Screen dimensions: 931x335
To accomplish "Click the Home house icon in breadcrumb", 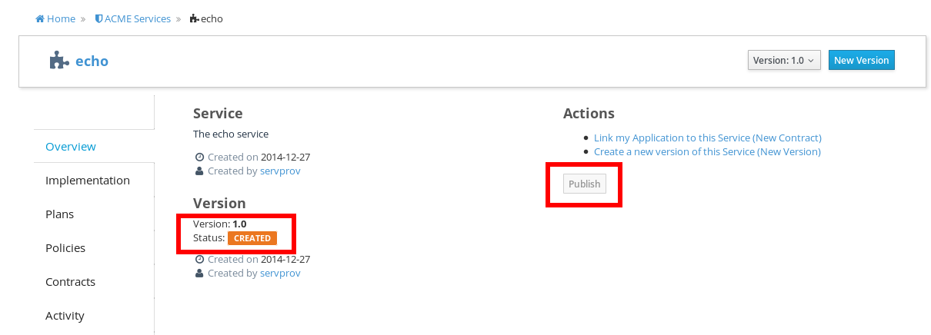I will coord(40,18).
